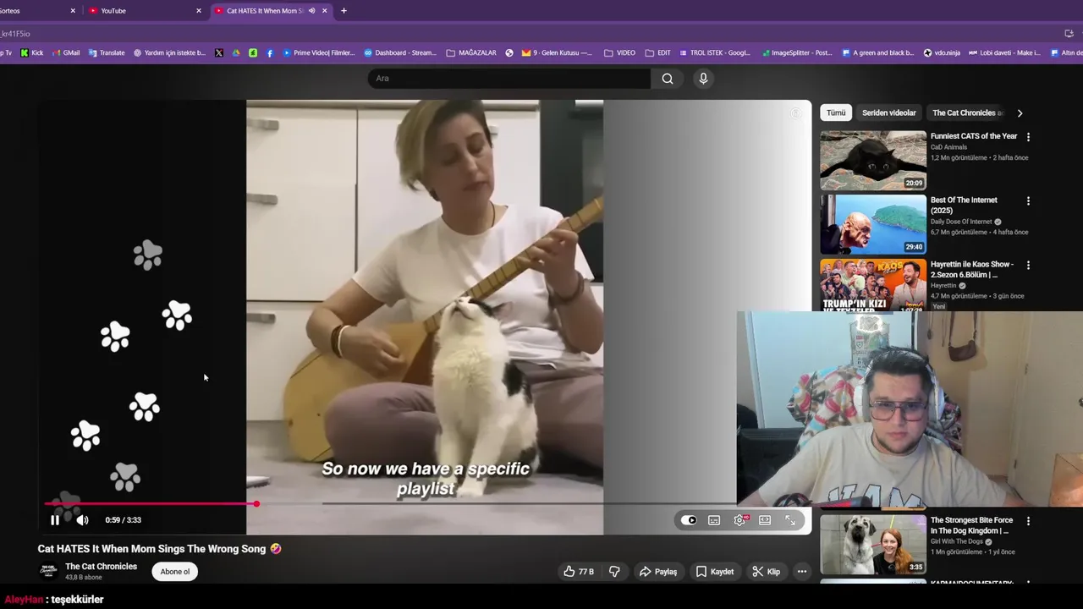Image resolution: width=1083 pixels, height=609 pixels.
Task: Save the video with Kaydet
Action: point(715,572)
